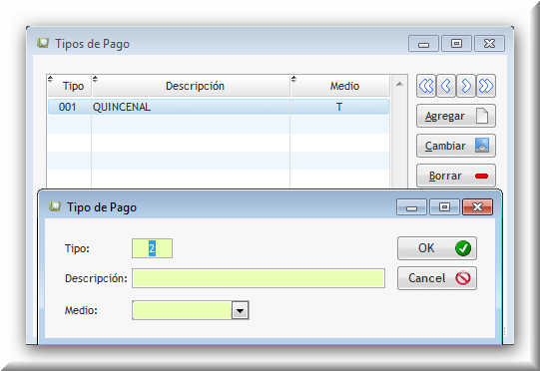This screenshot has width=540, height=371.
Task: Select the T value in Medio column
Action: [x=339, y=107]
